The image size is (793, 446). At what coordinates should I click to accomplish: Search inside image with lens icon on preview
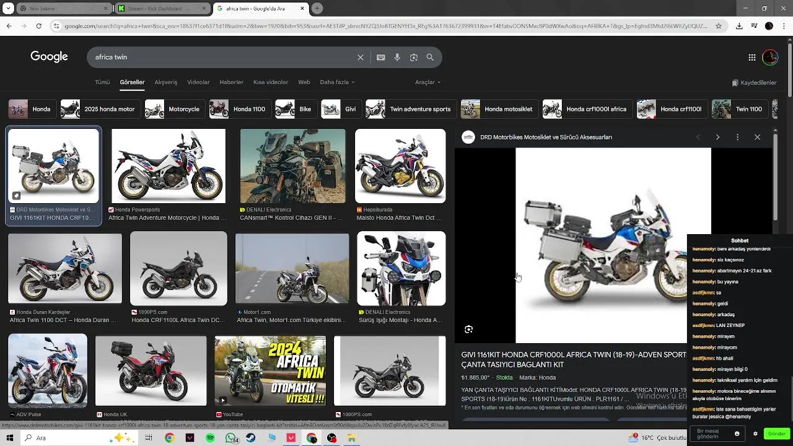pyautogui.click(x=469, y=330)
